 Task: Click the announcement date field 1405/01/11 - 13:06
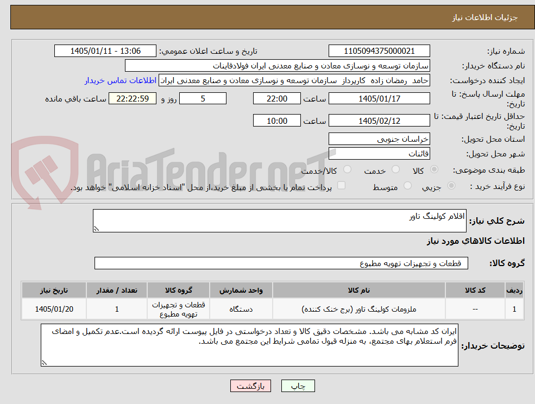pos(105,51)
